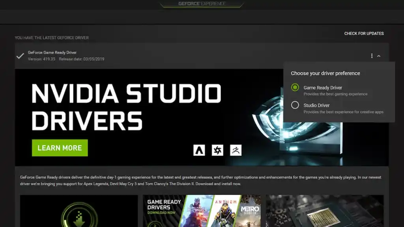This screenshot has width=404, height=227.
Task: Open the three-dot driver options menu
Action: point(371,56)
